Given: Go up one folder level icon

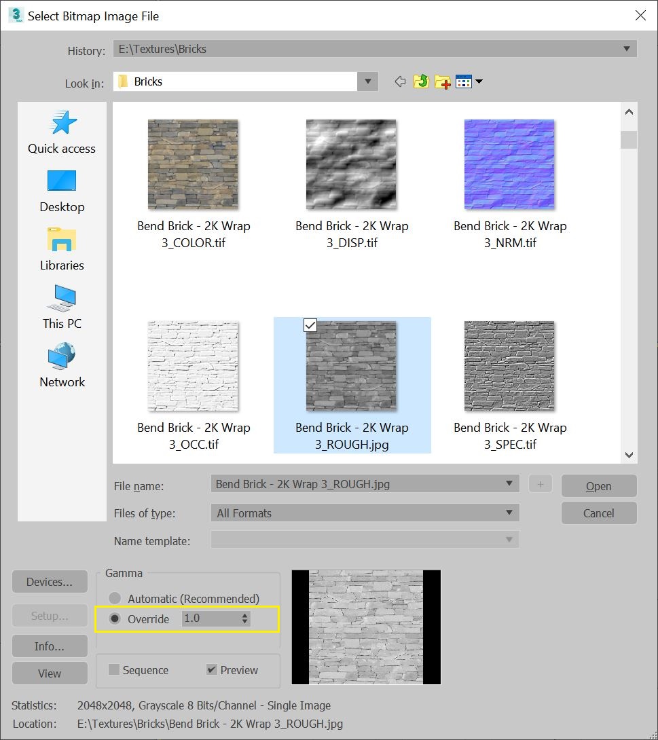Looking at the screenshot, I should (421, 81).
